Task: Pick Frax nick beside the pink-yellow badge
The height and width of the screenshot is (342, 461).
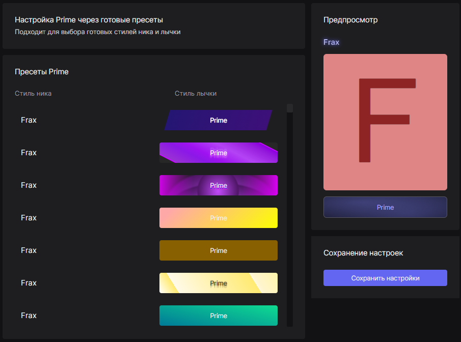Action: (x=29, y=218)
